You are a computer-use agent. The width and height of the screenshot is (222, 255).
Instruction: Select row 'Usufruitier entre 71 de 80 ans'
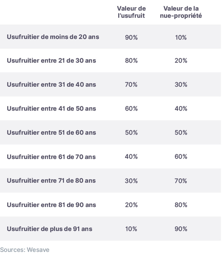pos(110,180)
